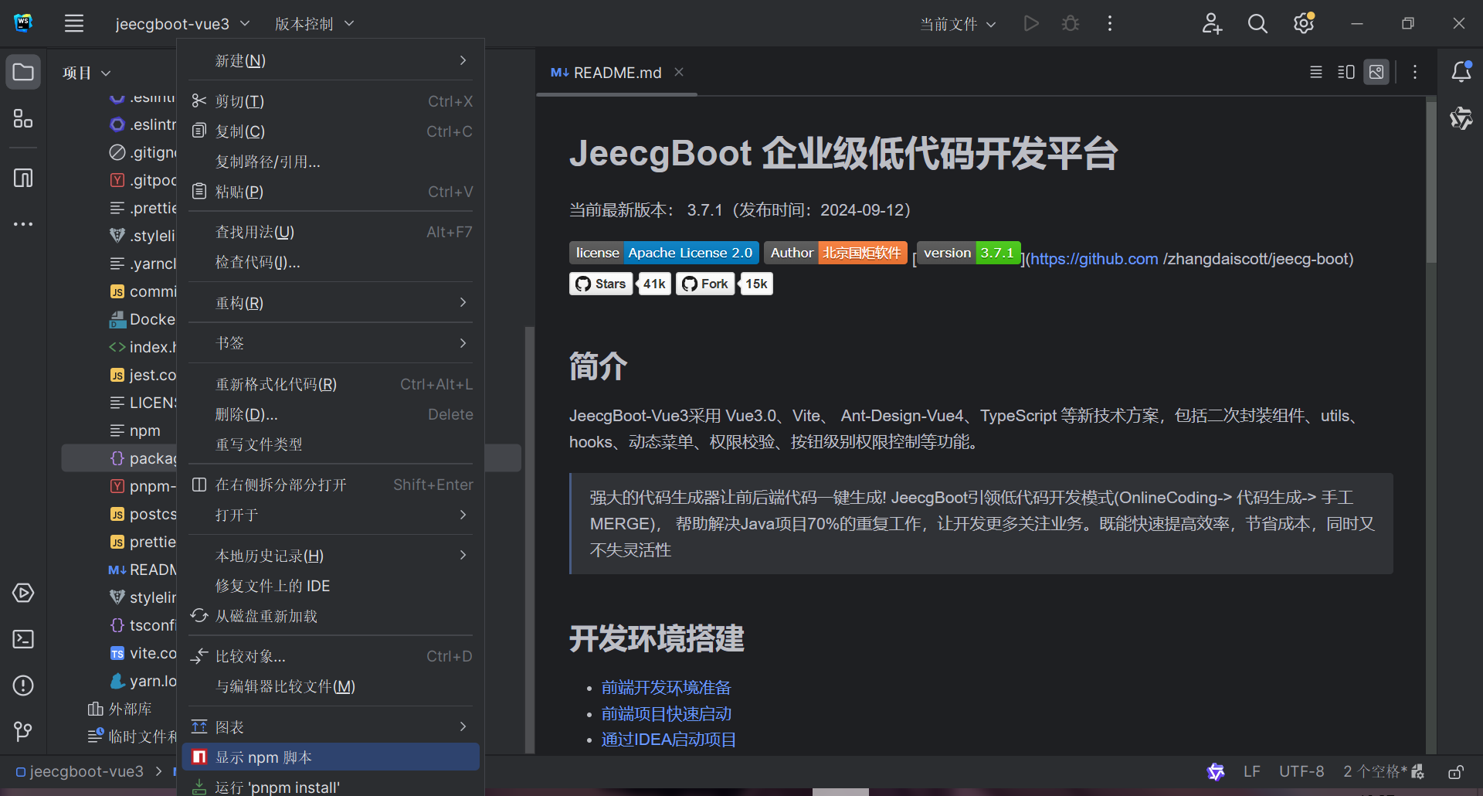1483x796 pixels.
Task: Show more tool windows ellipsis
Action: [23, 224]
